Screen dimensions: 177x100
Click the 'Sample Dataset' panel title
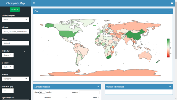(42, 87)
